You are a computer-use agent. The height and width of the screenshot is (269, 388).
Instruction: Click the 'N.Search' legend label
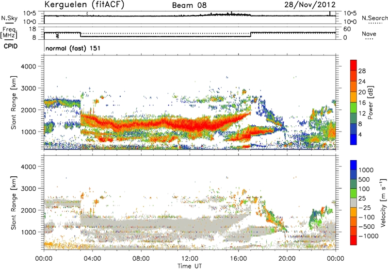(374, 18)
